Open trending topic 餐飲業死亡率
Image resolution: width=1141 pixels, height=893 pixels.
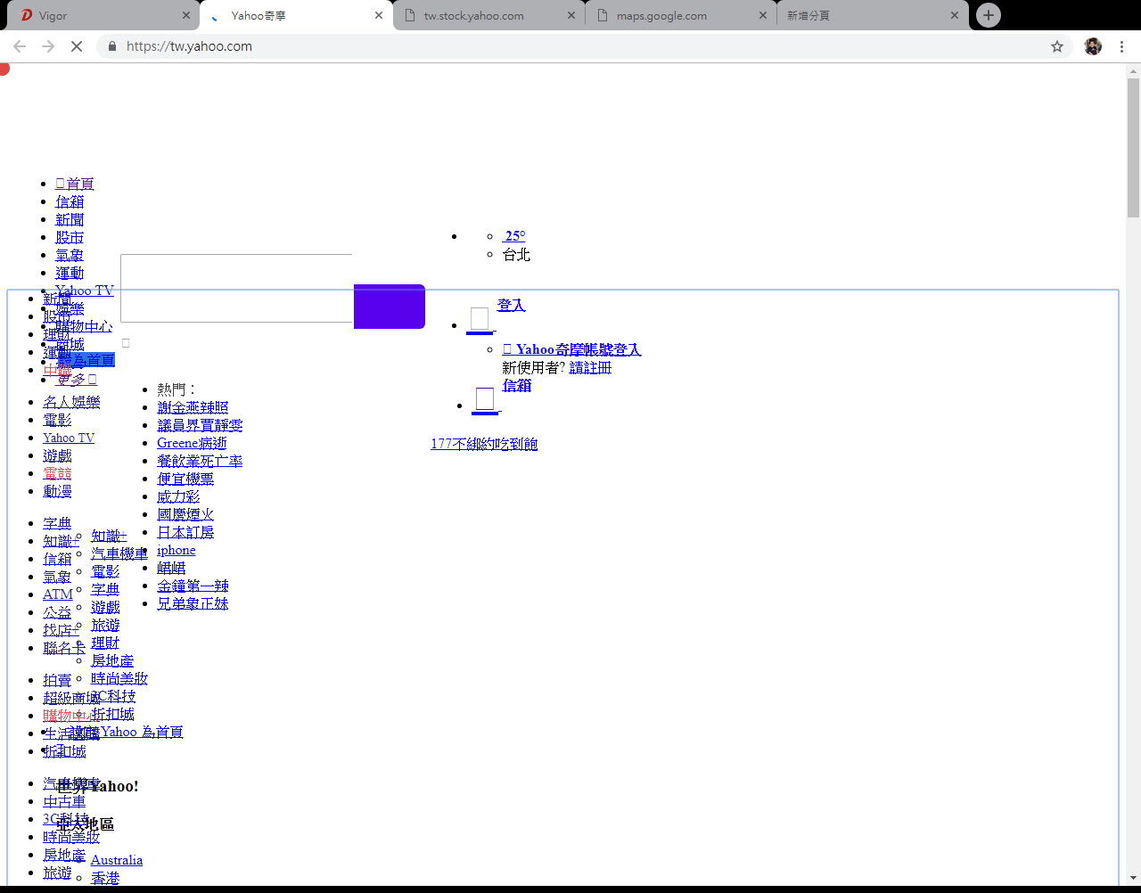coord(200,461)
